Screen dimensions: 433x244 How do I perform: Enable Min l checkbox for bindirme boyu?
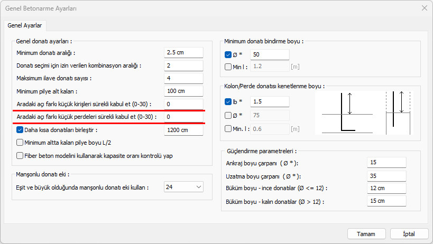click(x=228, y=67)
